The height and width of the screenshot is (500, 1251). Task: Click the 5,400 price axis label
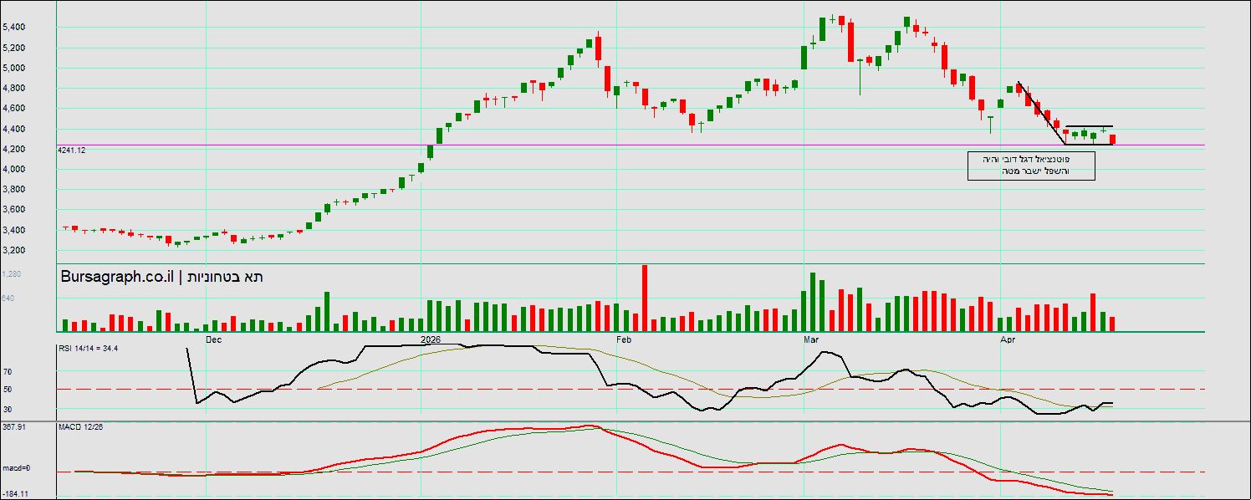[x=14, y=27]
